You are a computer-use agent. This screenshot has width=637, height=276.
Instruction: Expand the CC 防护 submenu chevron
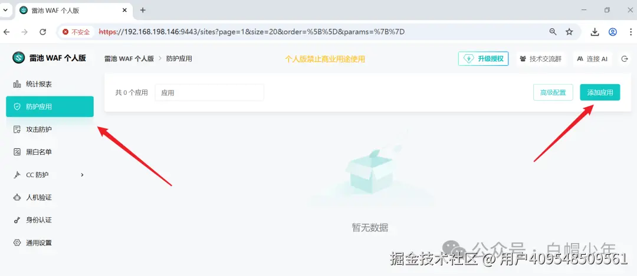tap(82, 175)
